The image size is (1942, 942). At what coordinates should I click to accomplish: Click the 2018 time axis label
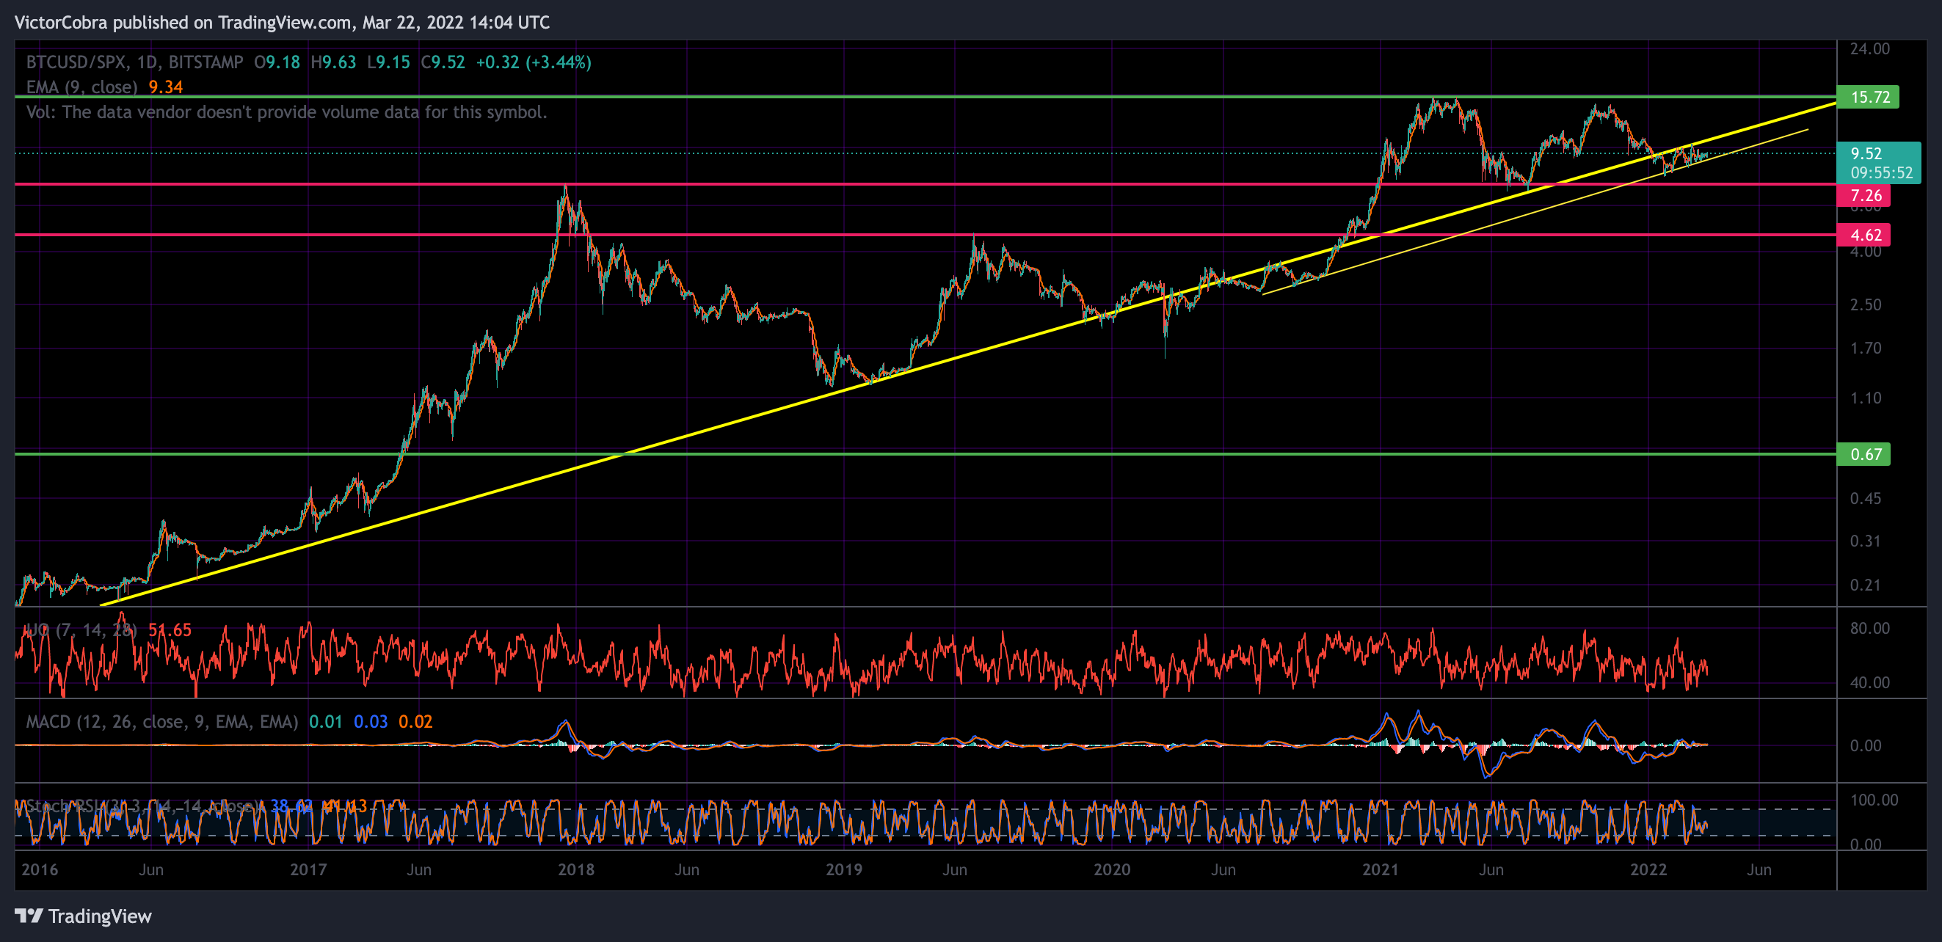point(576,869)
